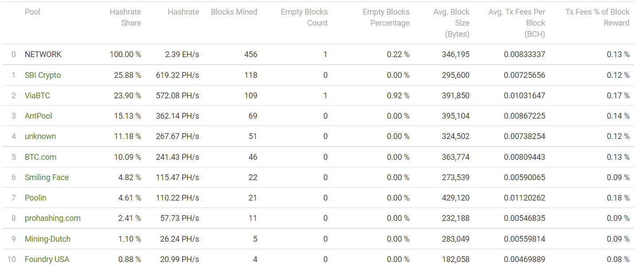Sort by Hashrate Share column header
The image size is (637, 270).
pos(125,18)
